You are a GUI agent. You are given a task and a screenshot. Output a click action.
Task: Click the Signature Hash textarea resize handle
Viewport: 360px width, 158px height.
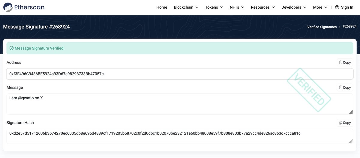pos(351,141)
